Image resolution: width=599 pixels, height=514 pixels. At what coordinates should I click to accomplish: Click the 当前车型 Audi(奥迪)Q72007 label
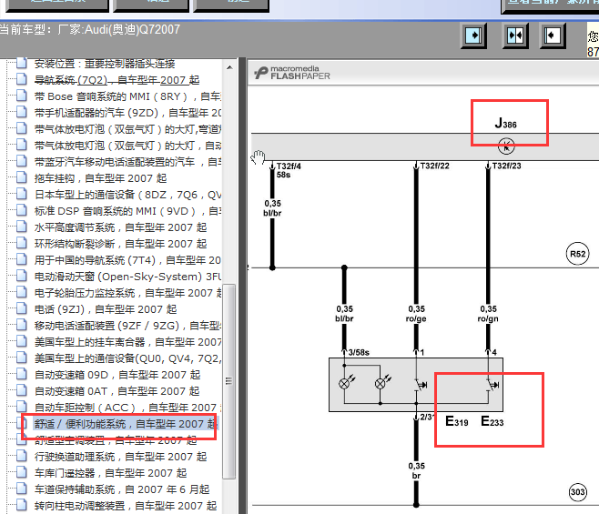coord(90,29)
